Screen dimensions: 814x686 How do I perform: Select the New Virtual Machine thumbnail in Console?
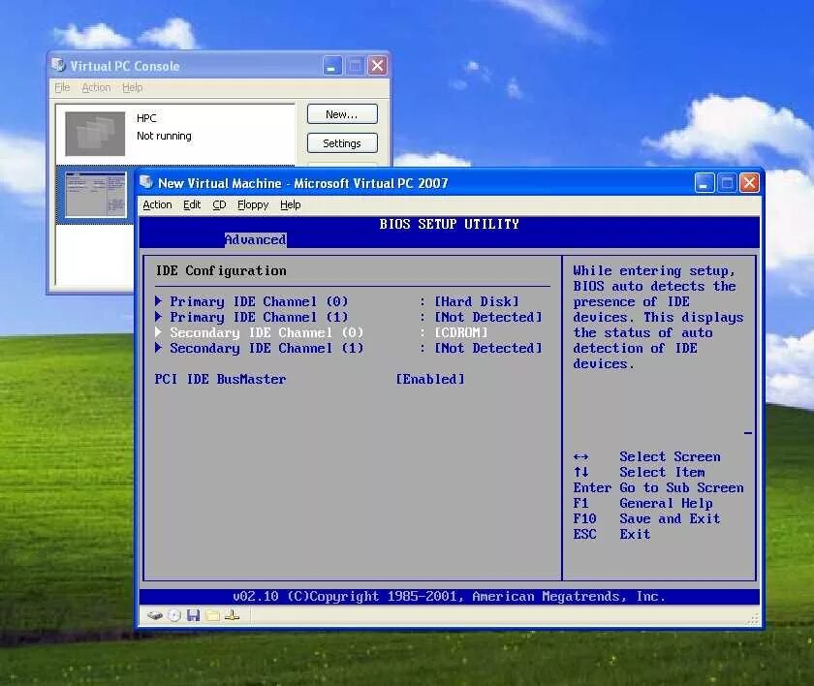[95, 194]
